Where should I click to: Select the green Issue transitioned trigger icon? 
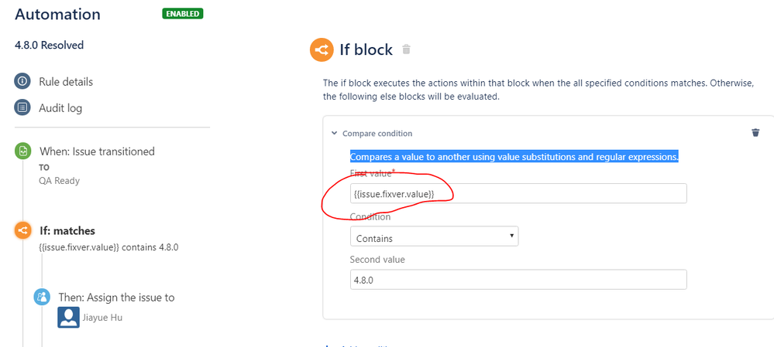pyautogui.click(x=22, y=151)
